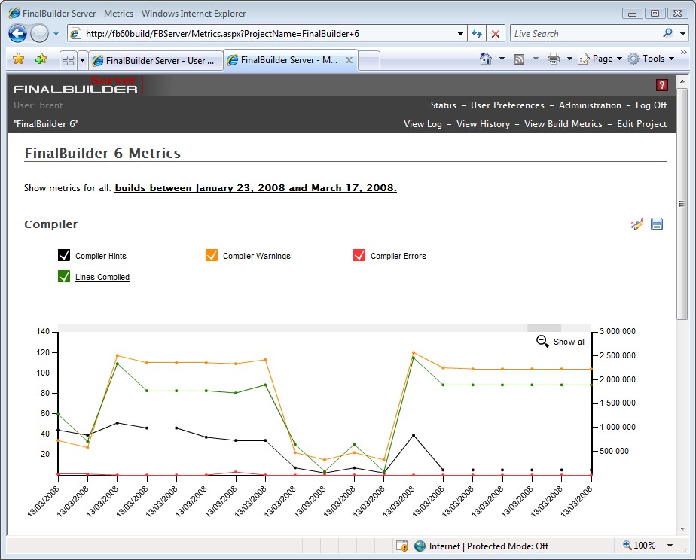Close the FinalBuilder Server Metrics tab

(350, 60)
